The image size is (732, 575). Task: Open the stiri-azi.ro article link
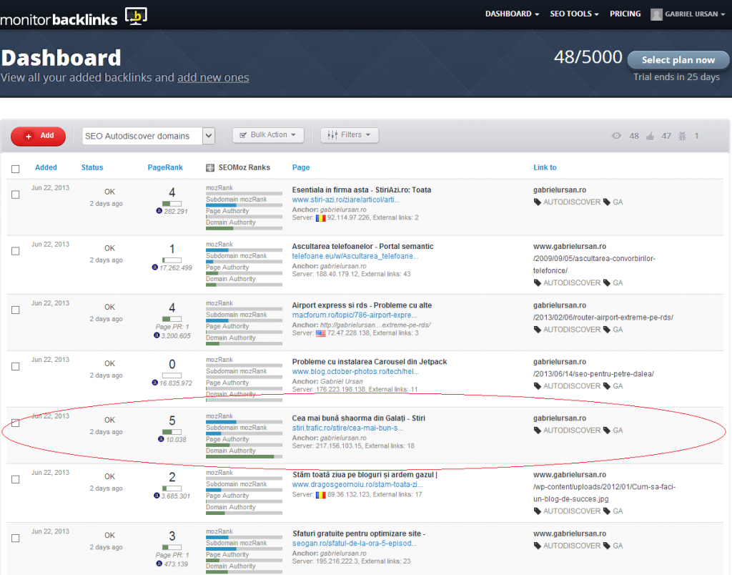pyautogui.click(x=346, y=200)
